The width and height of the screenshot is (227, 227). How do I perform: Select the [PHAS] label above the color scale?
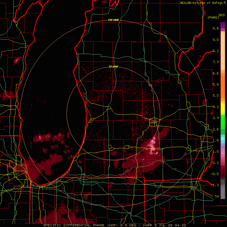coord(213,18)
